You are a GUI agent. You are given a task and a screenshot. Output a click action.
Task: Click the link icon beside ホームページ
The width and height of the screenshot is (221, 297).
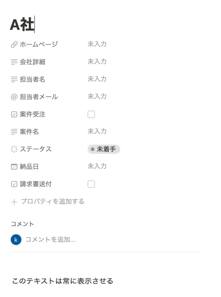pyautogui.click(x=14, y=45)
